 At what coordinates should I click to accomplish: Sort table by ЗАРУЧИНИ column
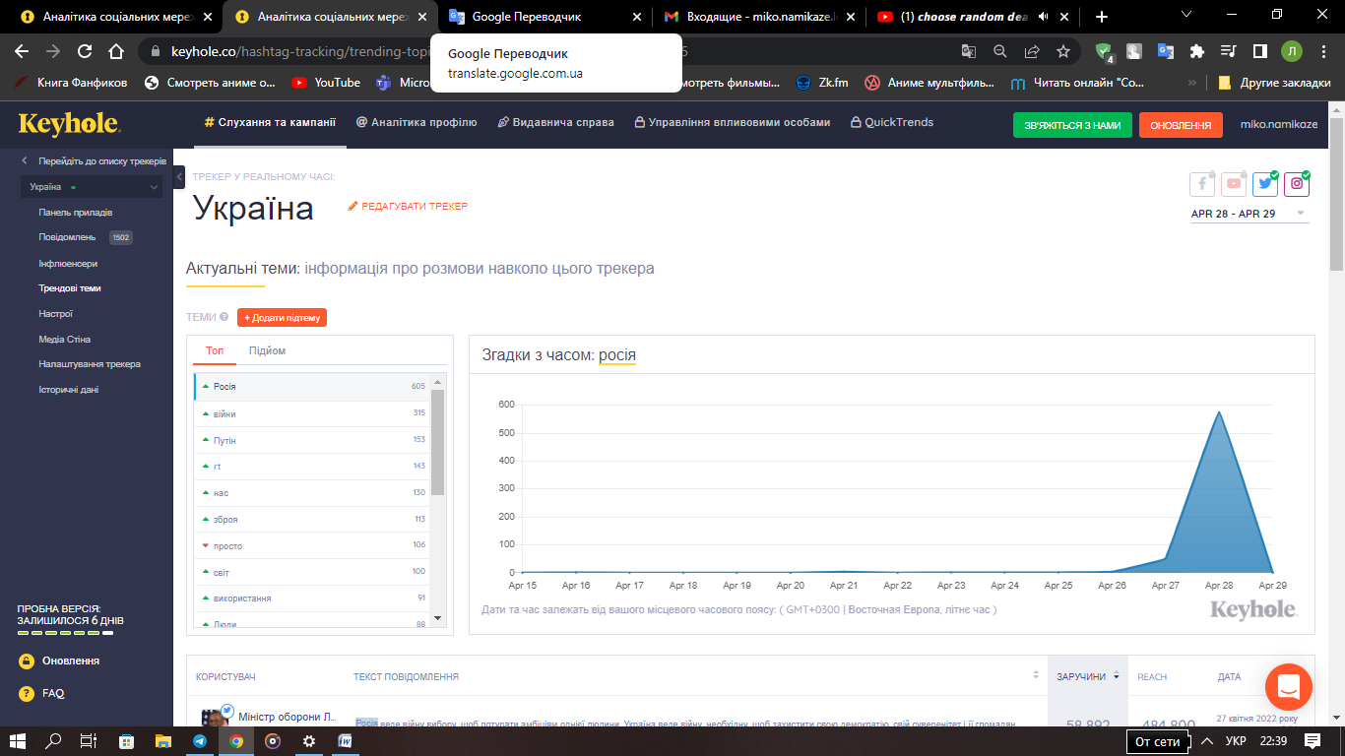coord(1087,676)
